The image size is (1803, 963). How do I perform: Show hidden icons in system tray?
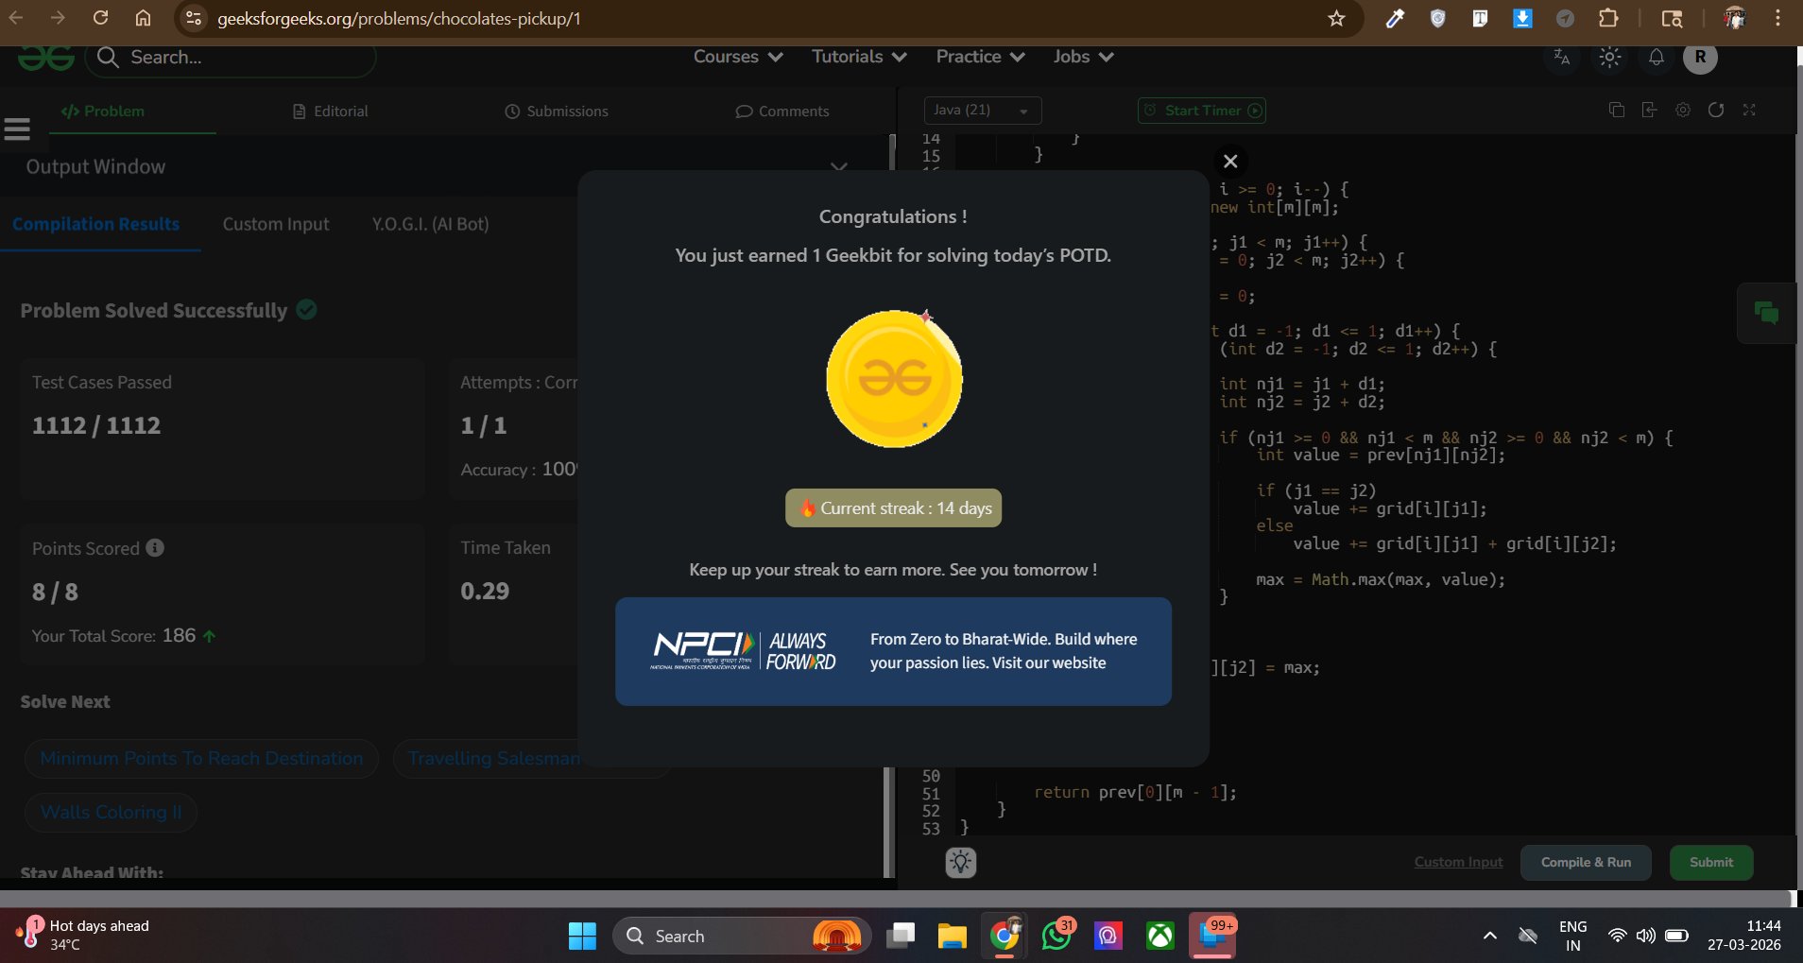click(1490, 936)
